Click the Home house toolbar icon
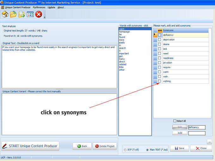This screenshot has height=161, width=215. [5, 14]
